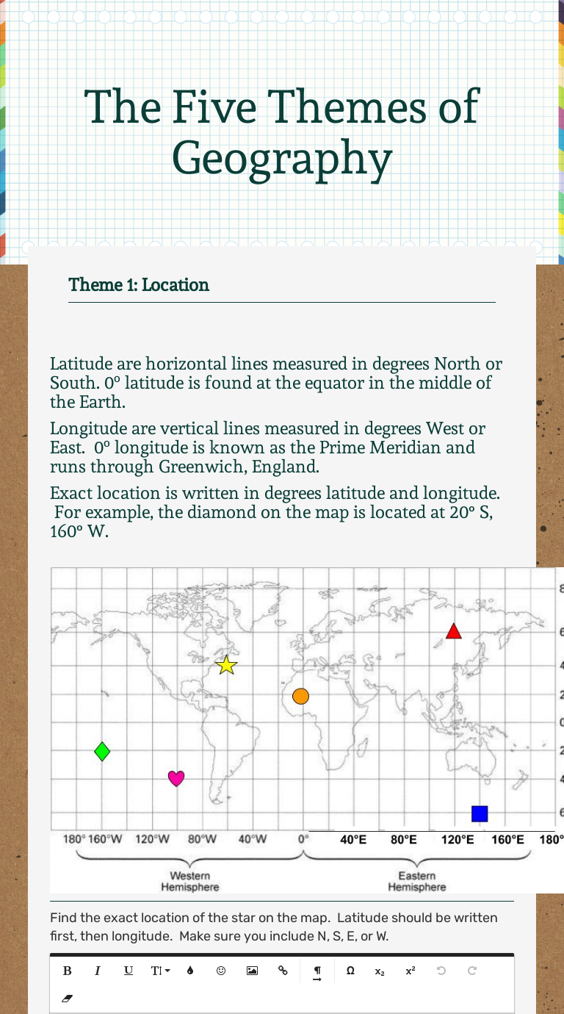Click the insert link icon
The width and height of the screenshot is (564, 1014).
(x=283, y=971)
